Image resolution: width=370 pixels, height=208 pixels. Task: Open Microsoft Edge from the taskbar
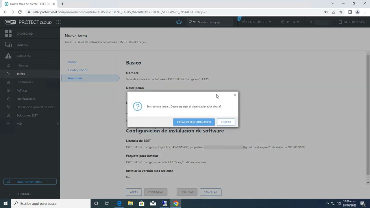click(119, 203)
